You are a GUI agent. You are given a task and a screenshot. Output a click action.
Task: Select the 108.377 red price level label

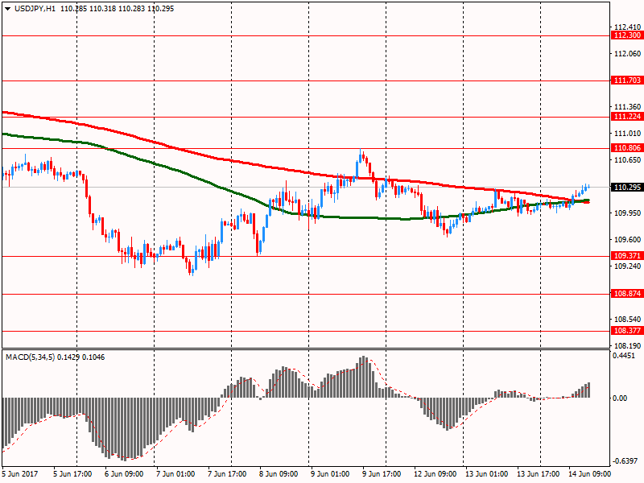click(x=627, y=331)
